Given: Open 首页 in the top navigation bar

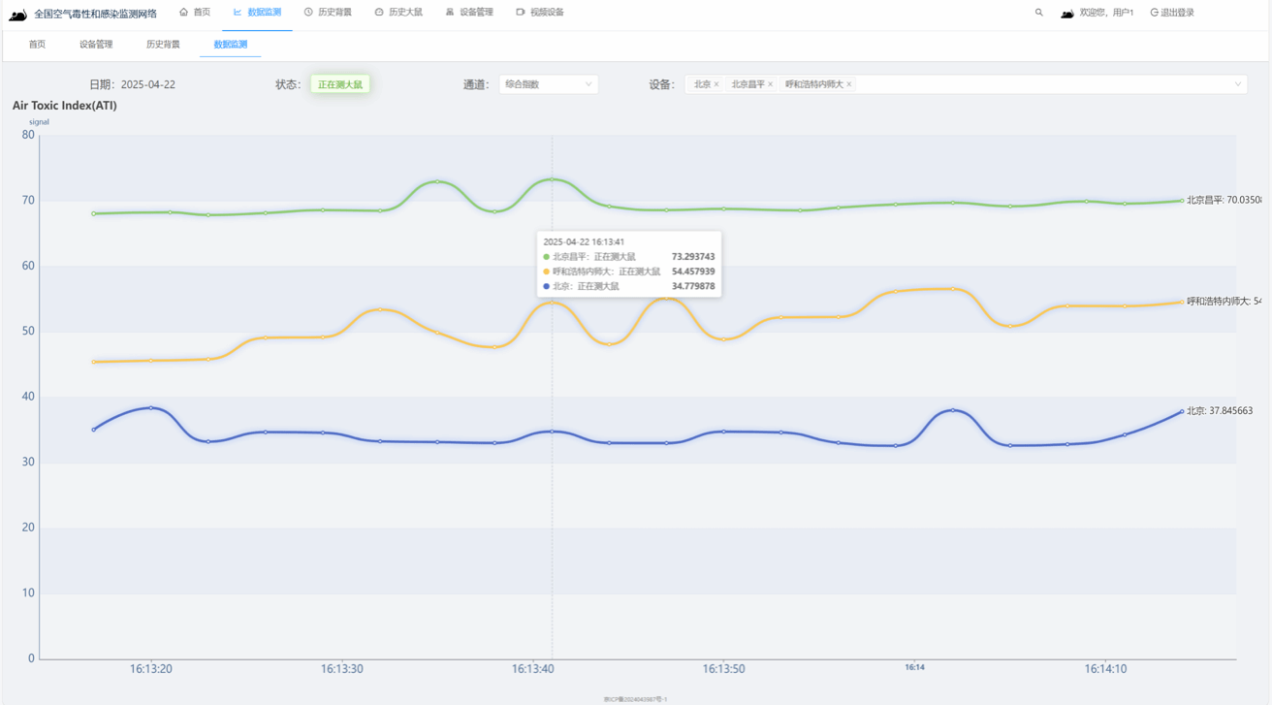Looking at the screenshot, I should click(195, 13).
